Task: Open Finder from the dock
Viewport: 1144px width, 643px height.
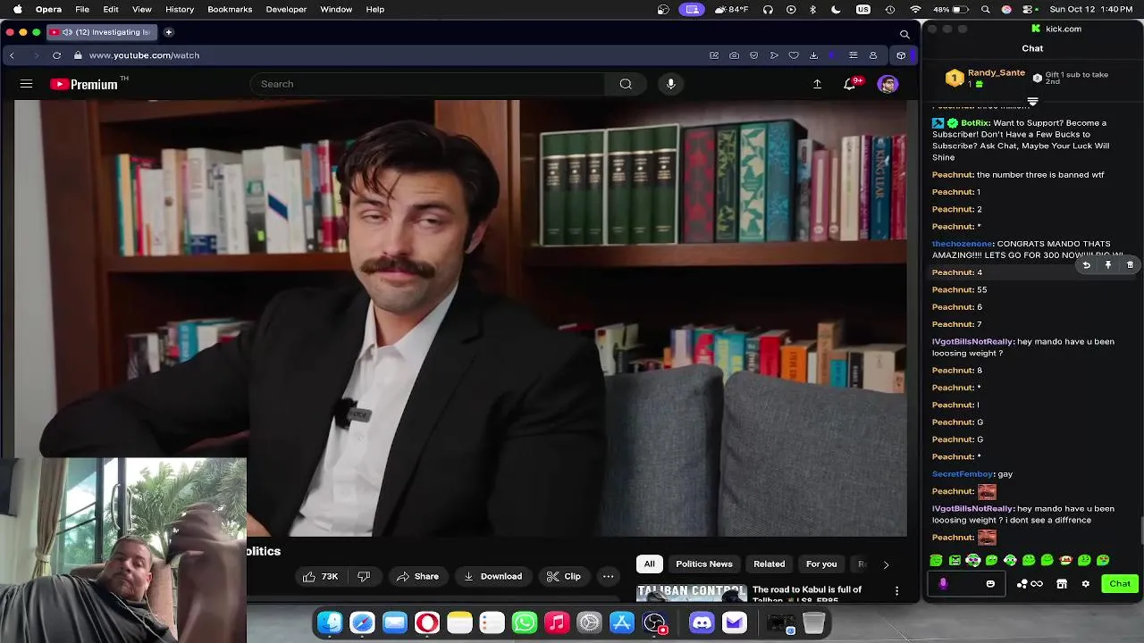Action: click(330, 622)
